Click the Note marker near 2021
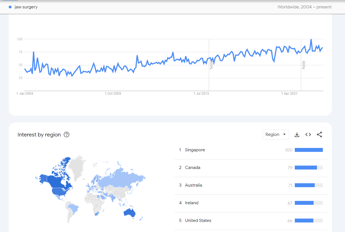Viewport: 345px width, 232px height. tap(303, 65)
